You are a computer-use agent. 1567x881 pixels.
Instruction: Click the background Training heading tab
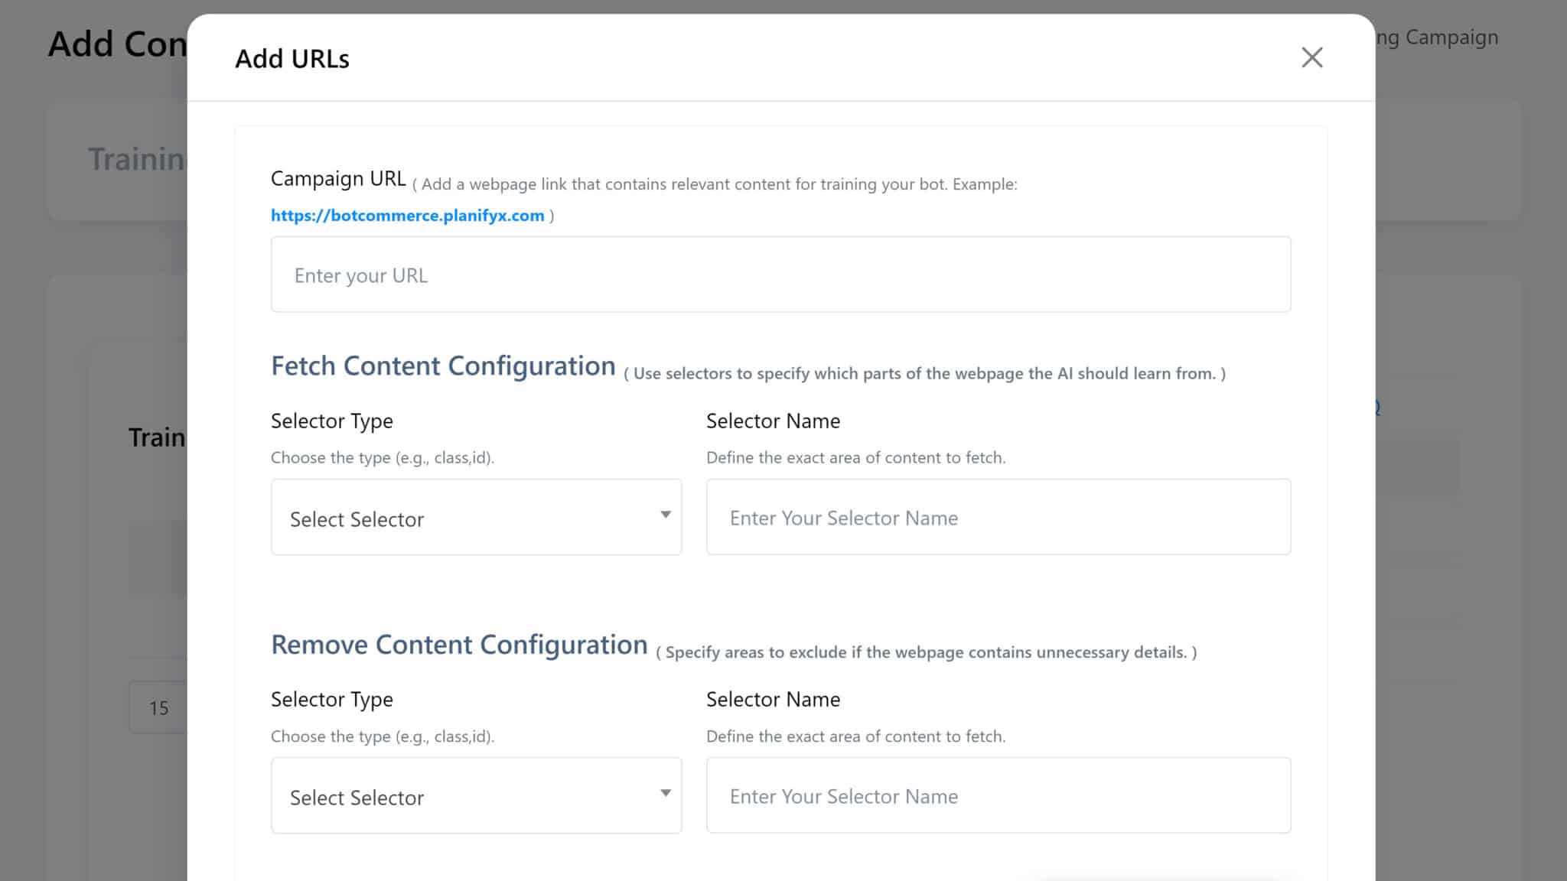click(x=136, y=160)
